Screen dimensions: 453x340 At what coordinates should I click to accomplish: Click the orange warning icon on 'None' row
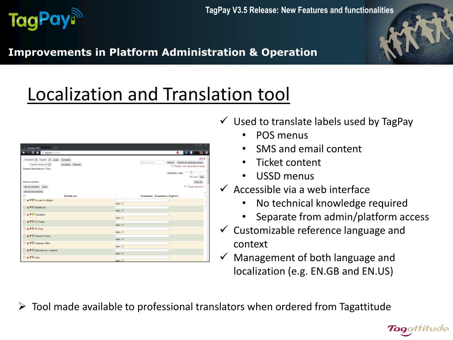pos(36,229)
